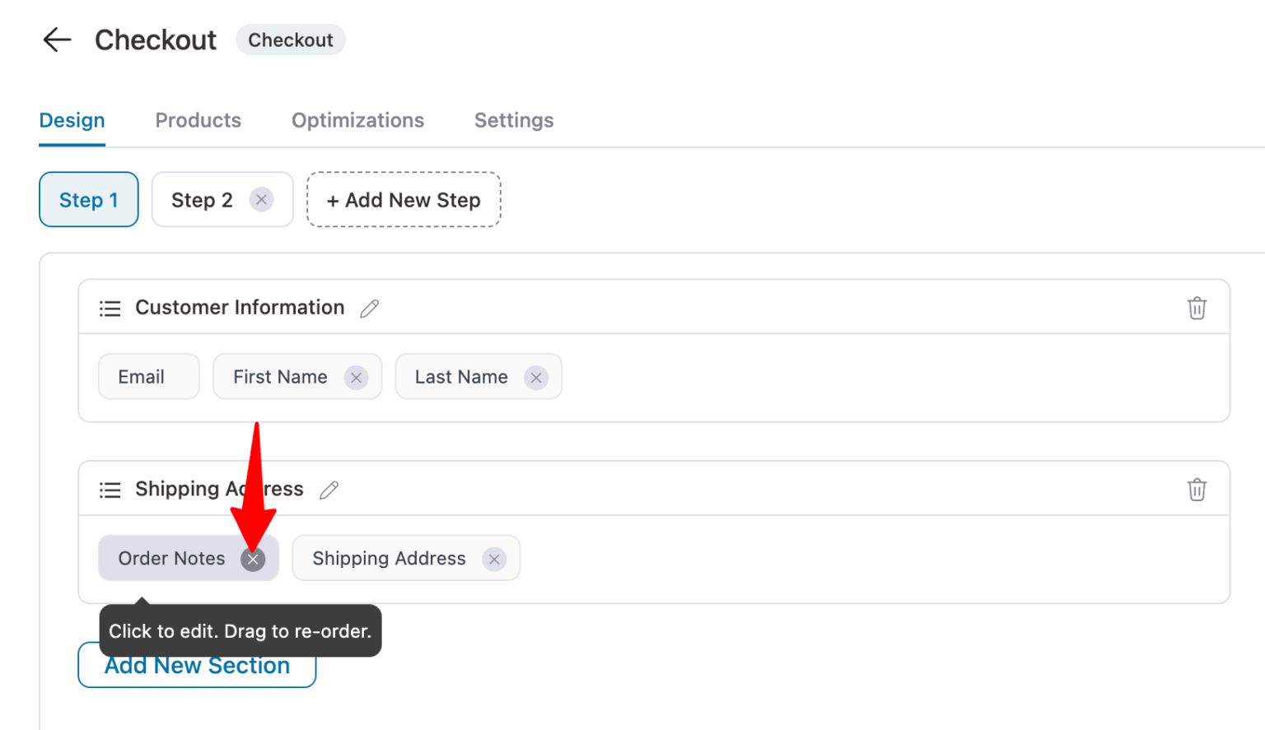The width and height of the screenshot is (1265, 730).
Task: Remove the First Name field
Action: click(356, 377)
